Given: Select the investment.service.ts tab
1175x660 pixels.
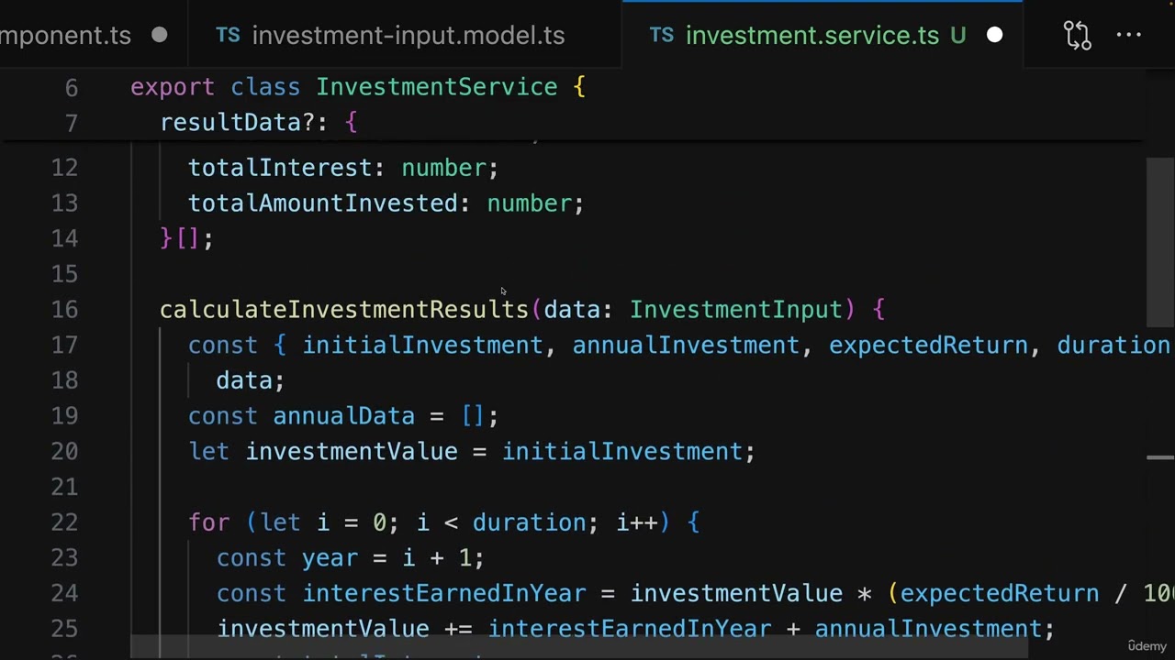Looking at the screenshot, I should click(822, 35).
